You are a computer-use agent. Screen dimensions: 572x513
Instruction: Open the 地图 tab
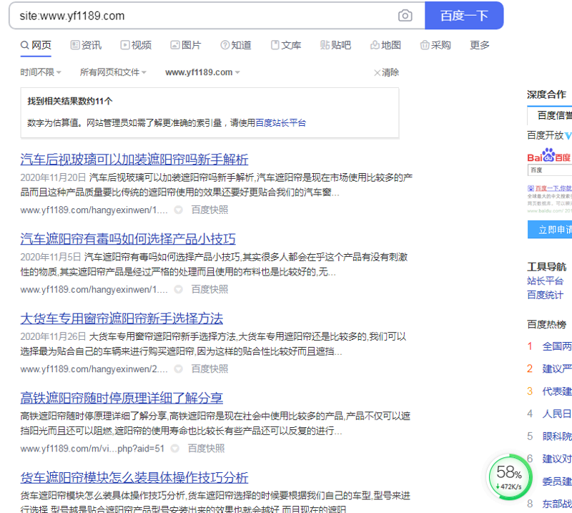(385, 45)
